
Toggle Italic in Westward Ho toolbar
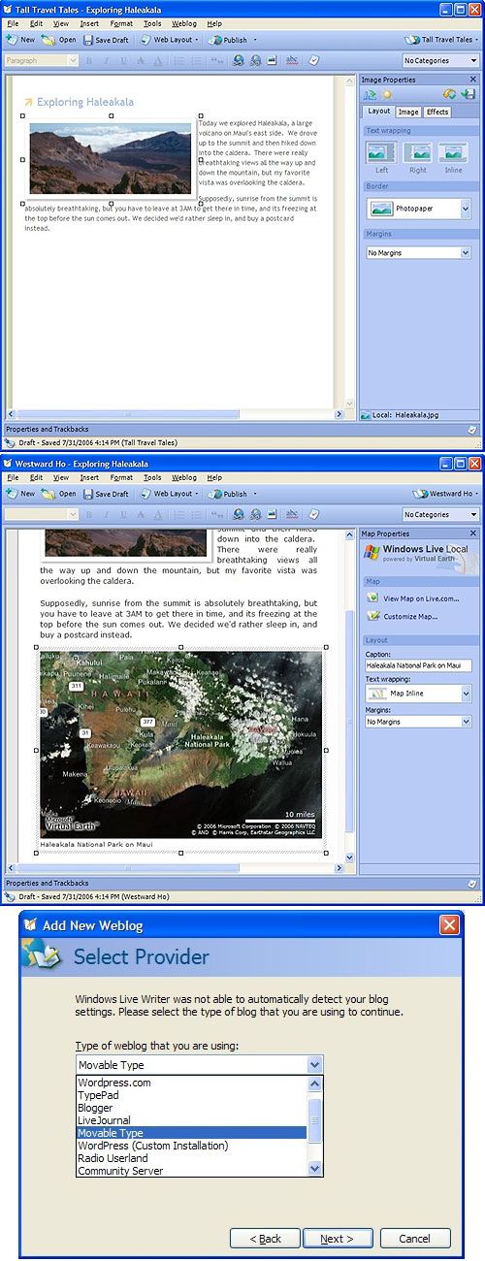pyautogui.click(x=106, y=514)
